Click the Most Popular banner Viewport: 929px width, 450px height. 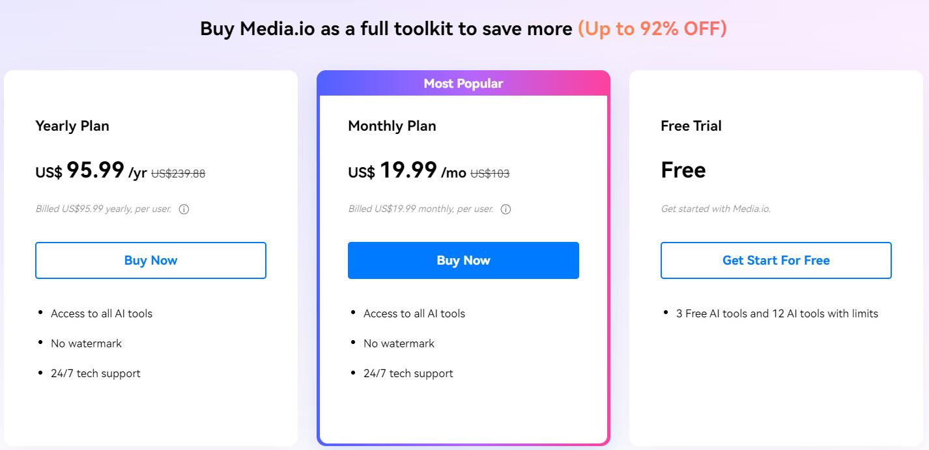pyautogui.click(x=463, y=83)
